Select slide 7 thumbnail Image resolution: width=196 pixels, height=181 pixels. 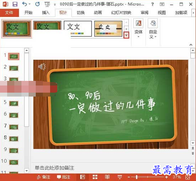(14, 127)
